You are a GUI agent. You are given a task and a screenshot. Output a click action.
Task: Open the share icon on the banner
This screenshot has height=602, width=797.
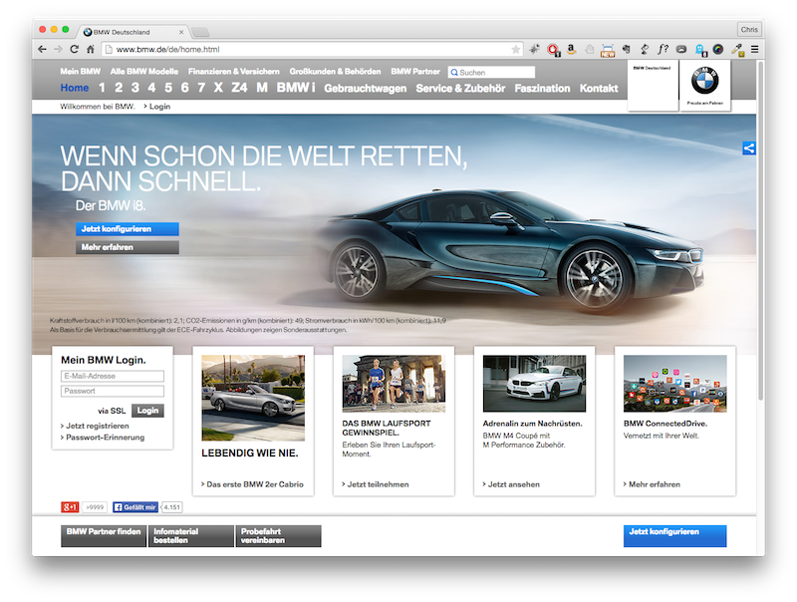748,149
